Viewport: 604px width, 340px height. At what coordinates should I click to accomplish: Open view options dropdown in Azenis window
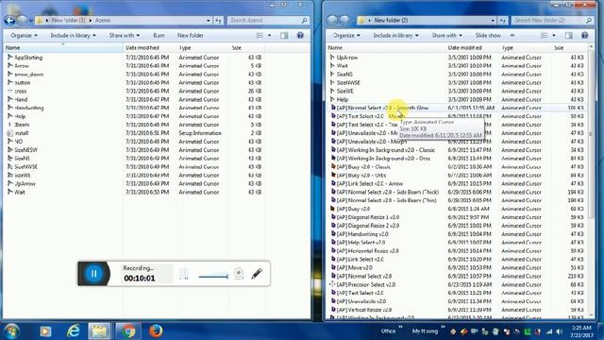(269, 36)
